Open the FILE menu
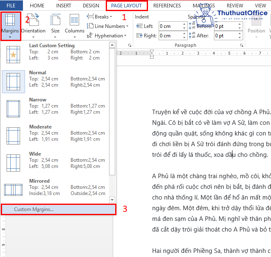The height and width of the screenshot is (257, 271). pos(11,6)
